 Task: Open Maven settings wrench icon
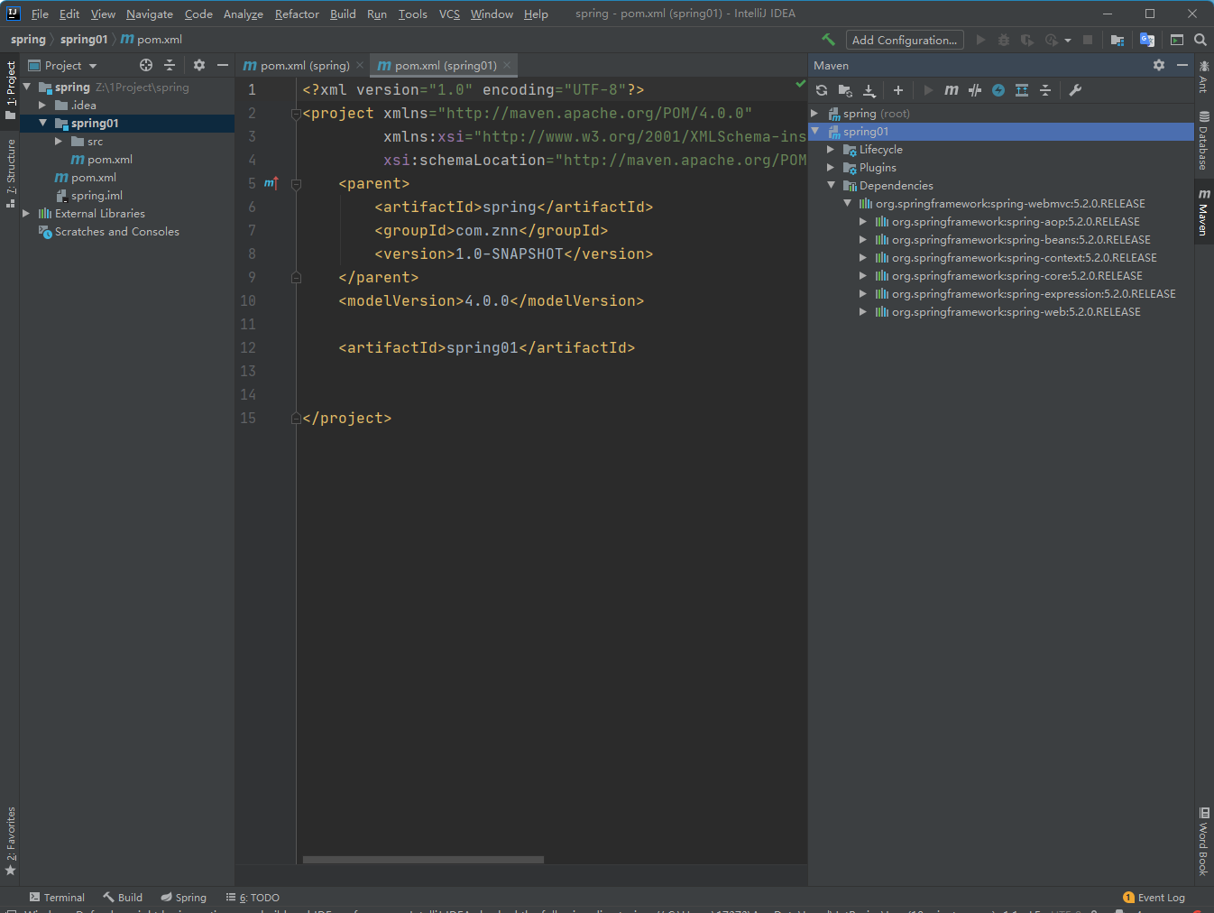coord(1075,90)
